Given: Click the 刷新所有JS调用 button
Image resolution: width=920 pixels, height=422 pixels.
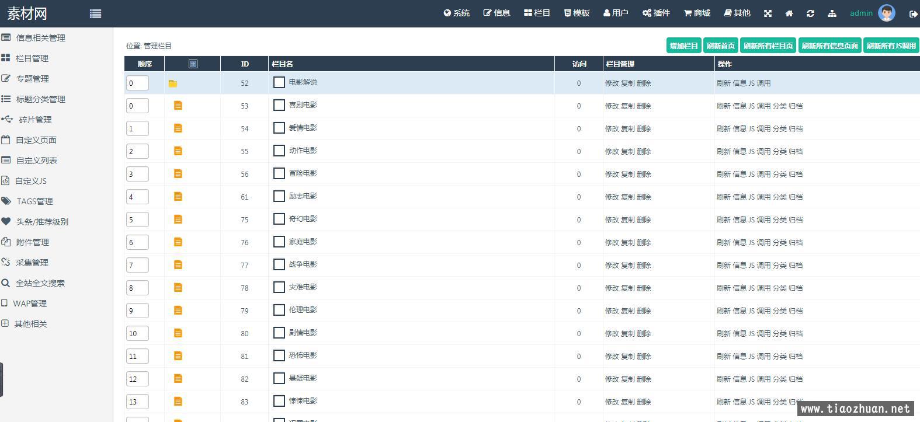Looking at the screenshot, I should pos(891,46).
